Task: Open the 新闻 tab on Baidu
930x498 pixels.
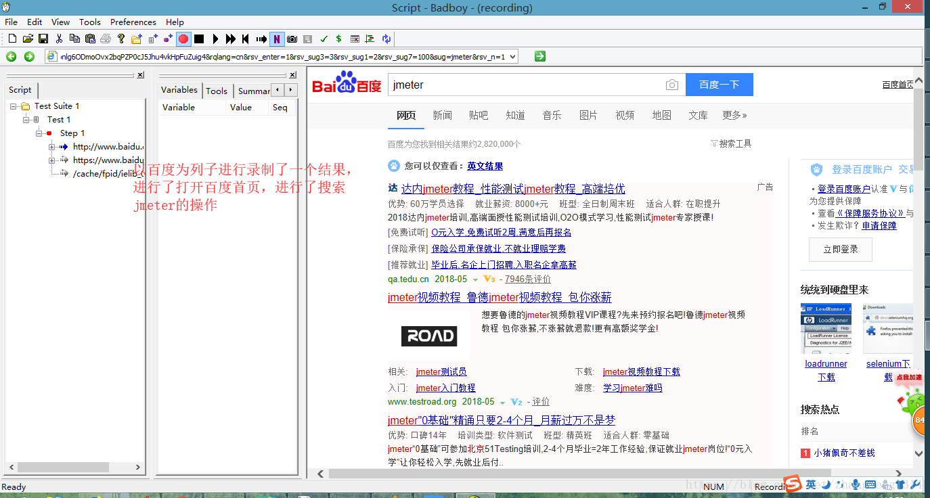Action: coord(442,116)
